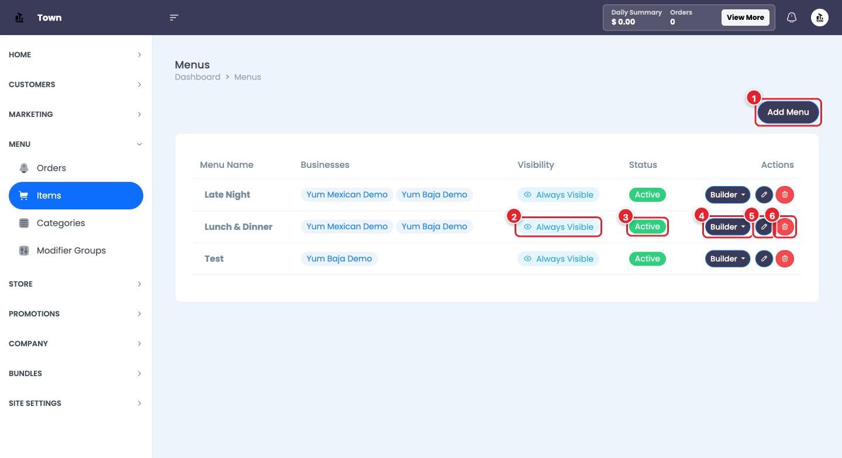Expand the HOME sidebar section
The height and width of the screenshot is (458, 842).
point(76,54)
